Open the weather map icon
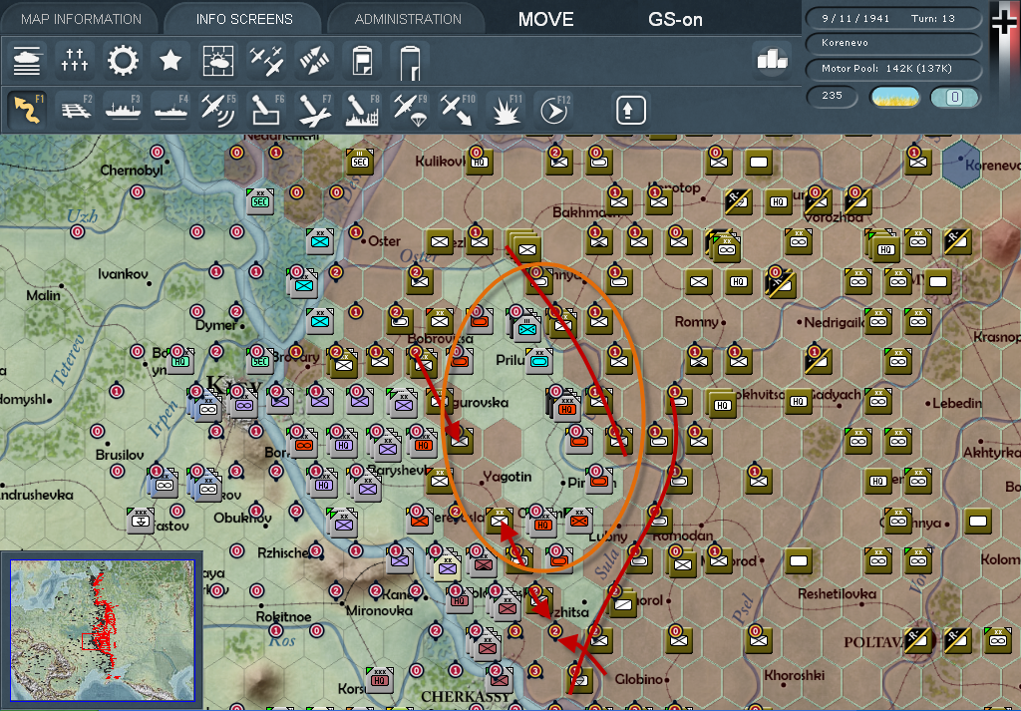 (x=218, y=61)
